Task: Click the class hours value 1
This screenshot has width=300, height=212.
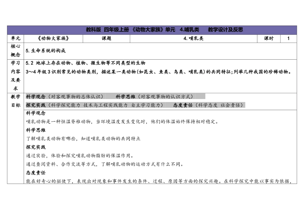Action: point(289,38)
